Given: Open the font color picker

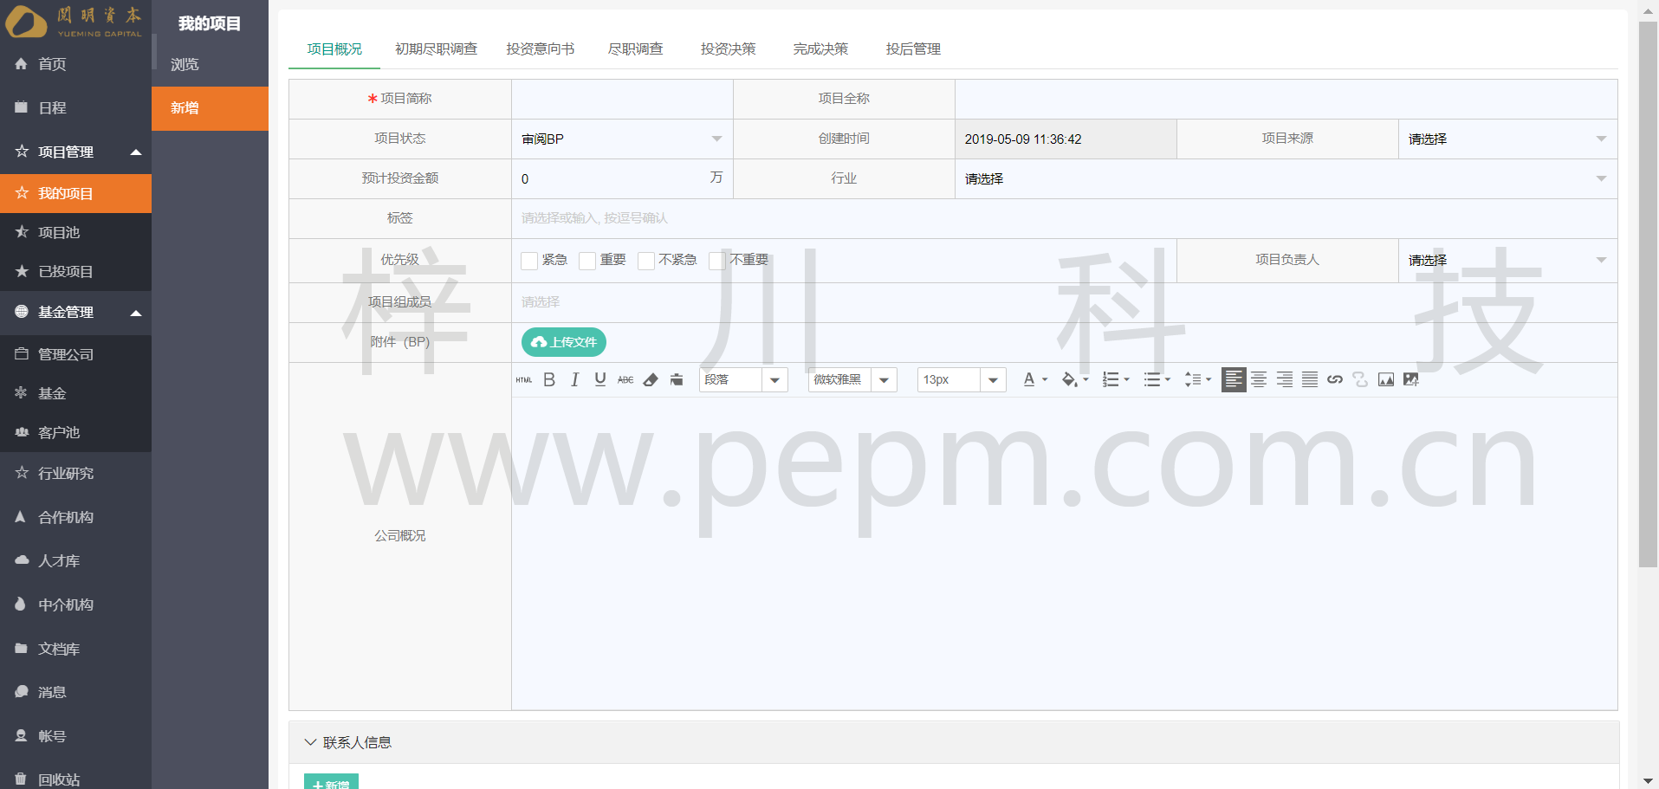Looking at the screenshot, I should coord(1034,379).
